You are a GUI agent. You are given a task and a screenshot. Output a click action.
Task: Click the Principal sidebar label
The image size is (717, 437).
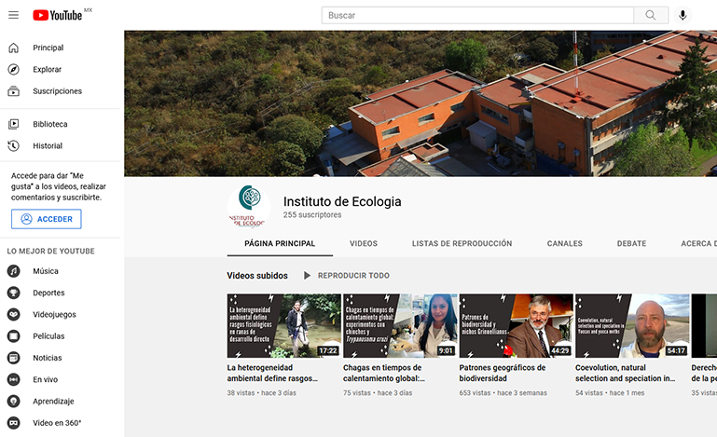(x=48, y=48)
